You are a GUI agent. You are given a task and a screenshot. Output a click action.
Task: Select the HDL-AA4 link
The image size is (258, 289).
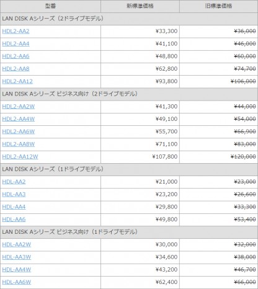(14, 207)
